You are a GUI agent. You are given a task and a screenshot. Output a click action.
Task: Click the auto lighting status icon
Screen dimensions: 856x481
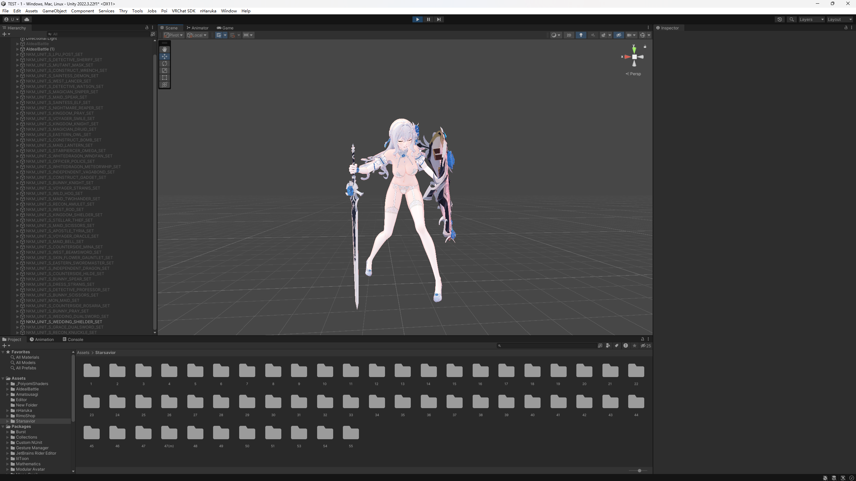[x=843, y=478]
